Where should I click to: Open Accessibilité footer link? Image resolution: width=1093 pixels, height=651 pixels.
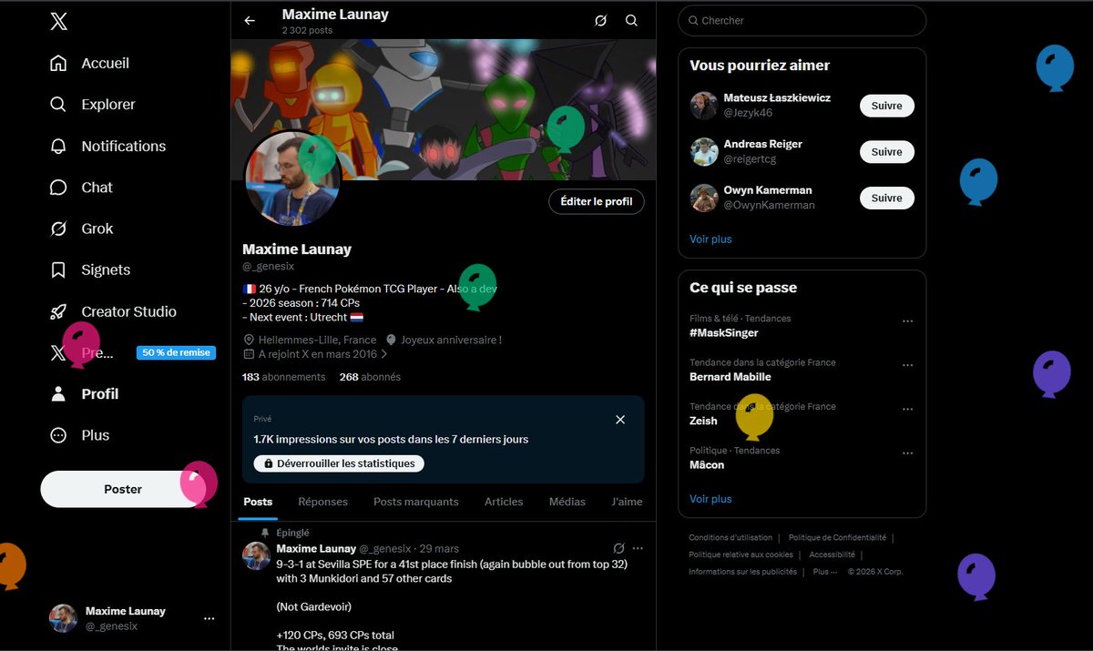[x=832, y=554]
